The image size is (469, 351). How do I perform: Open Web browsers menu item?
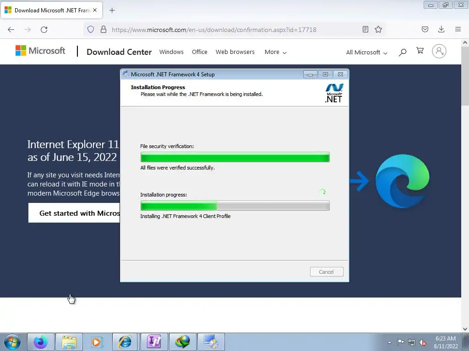pos(235,52)
